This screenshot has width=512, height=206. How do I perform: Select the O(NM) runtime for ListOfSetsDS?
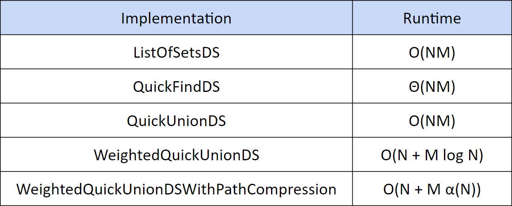click(x=432, y=52)
